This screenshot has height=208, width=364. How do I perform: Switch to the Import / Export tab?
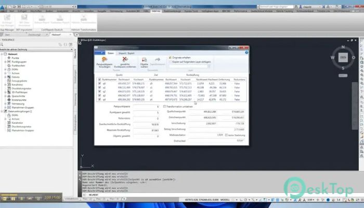128,53
